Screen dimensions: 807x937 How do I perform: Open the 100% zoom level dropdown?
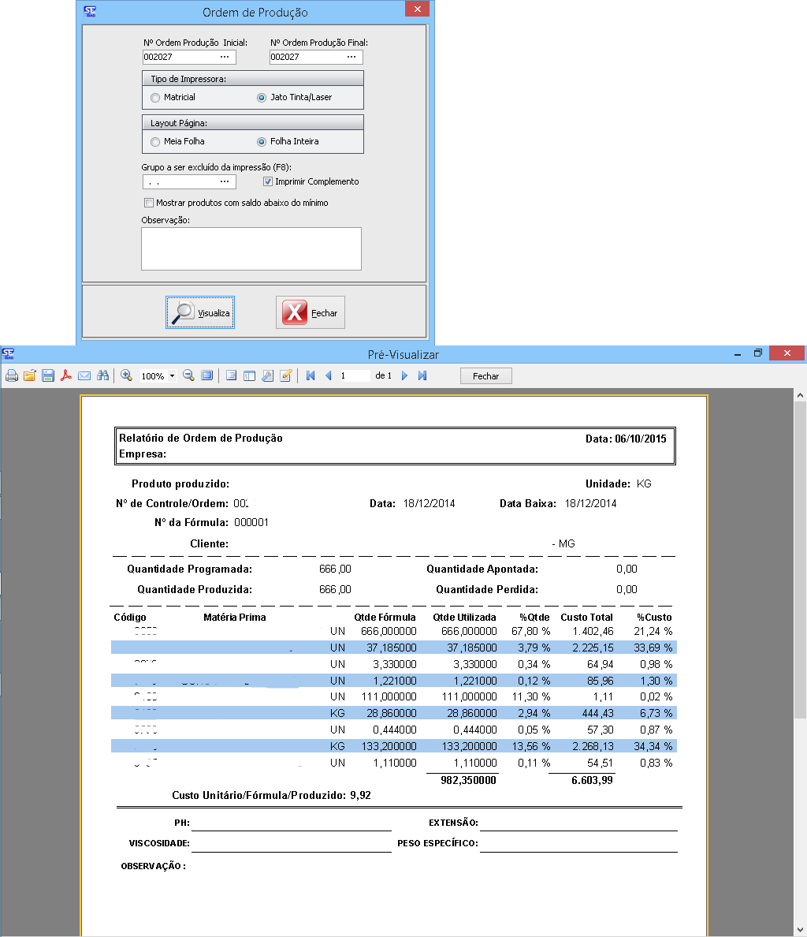click(x=172, y=377)
